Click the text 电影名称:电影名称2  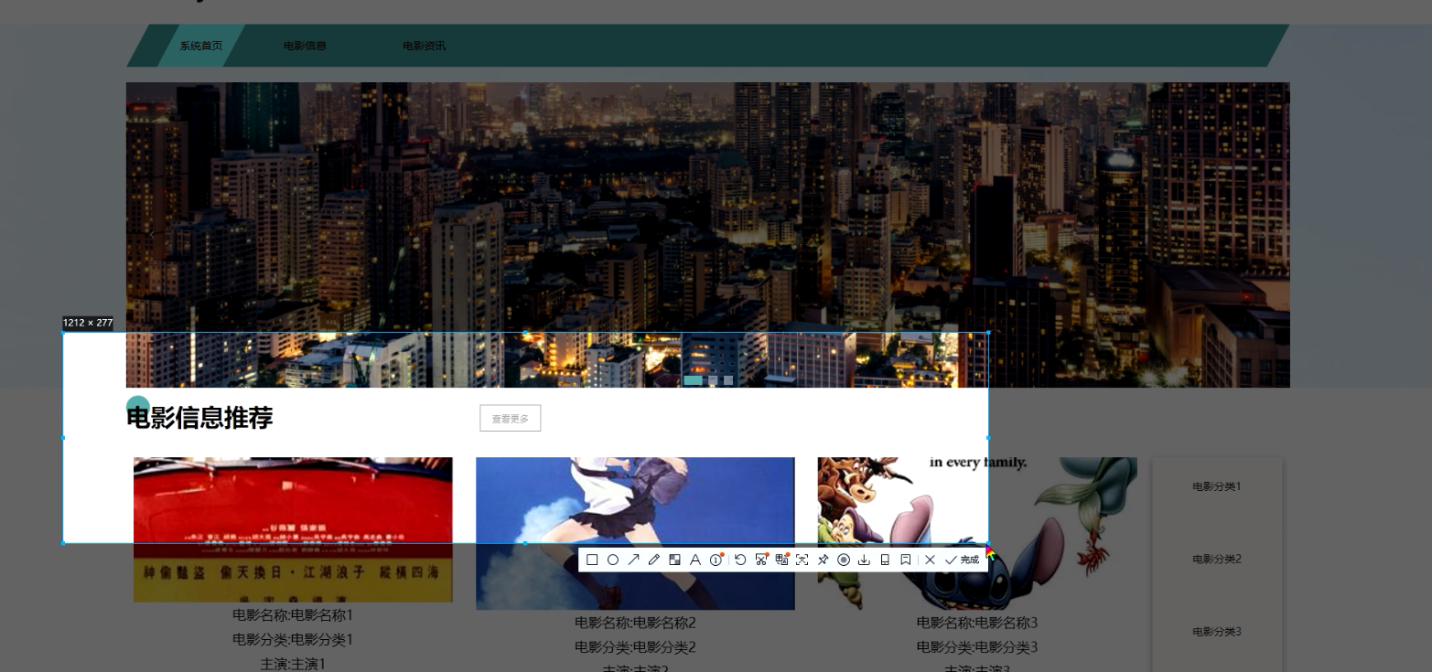tap(635, 622)
